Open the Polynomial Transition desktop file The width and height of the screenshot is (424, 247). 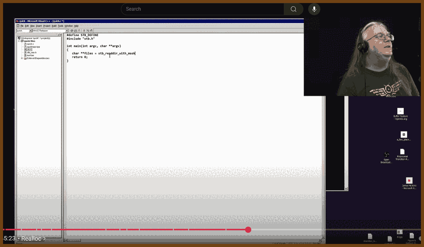(402, 152)
